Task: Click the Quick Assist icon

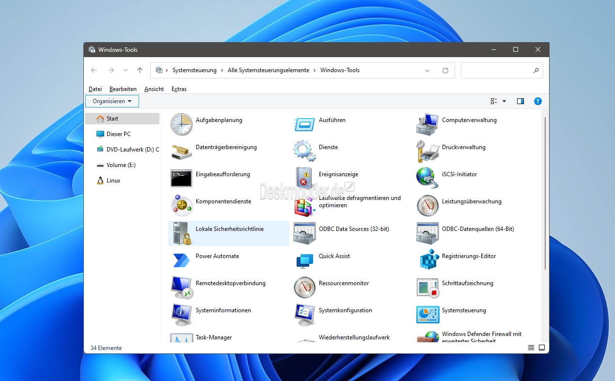Action: pyautogui.click(x=304, y=260)
